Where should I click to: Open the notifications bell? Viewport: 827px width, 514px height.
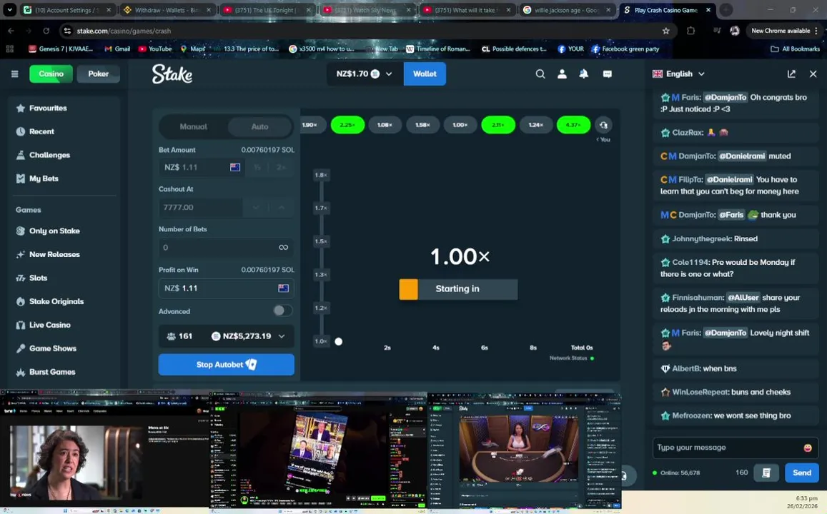[x=584, y=74]
